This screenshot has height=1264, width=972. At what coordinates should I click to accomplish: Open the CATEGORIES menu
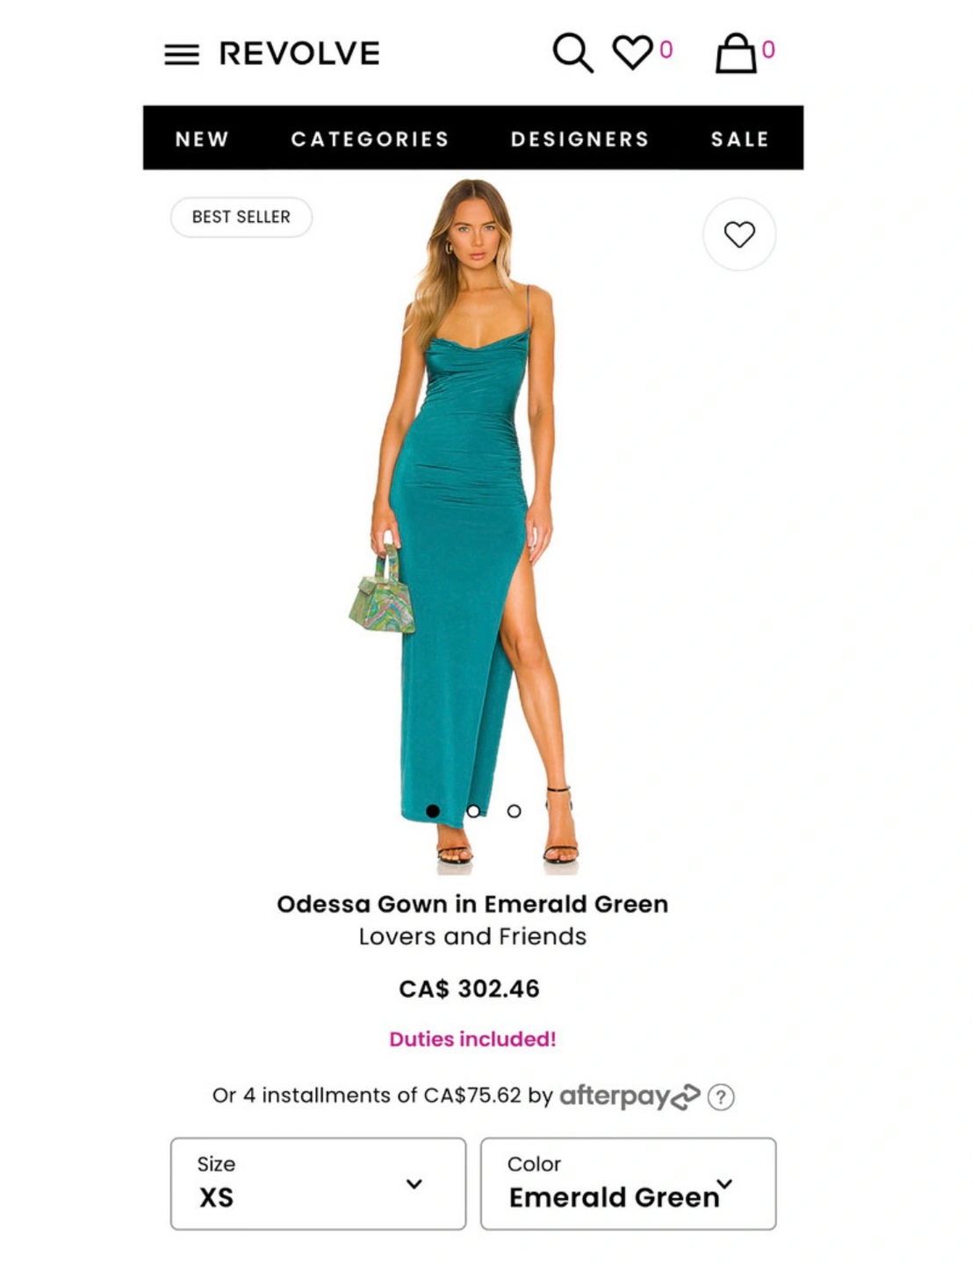click(370, 139)
